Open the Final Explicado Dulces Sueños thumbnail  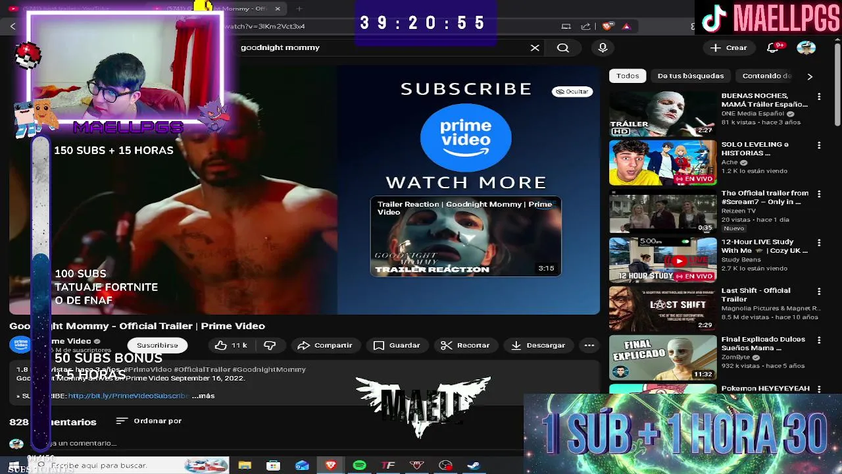click(662, 357)
